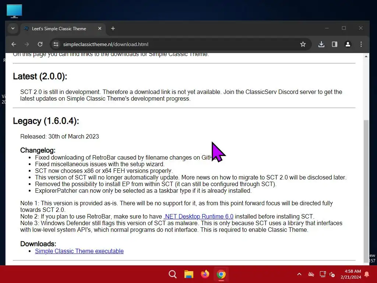Click the 'Downloads:' heading

(38, 244)
